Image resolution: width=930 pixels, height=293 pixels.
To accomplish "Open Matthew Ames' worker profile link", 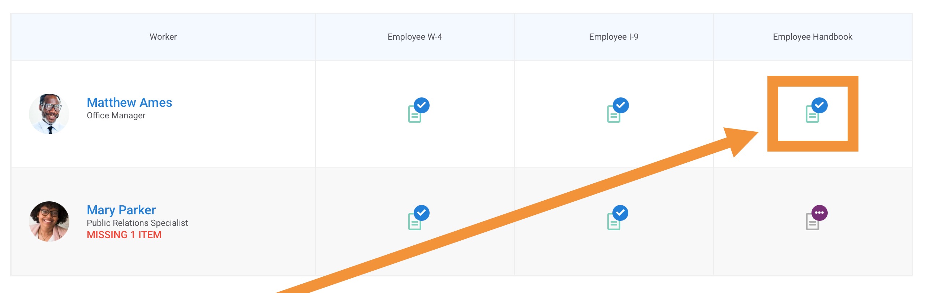I will pos(129,102).
